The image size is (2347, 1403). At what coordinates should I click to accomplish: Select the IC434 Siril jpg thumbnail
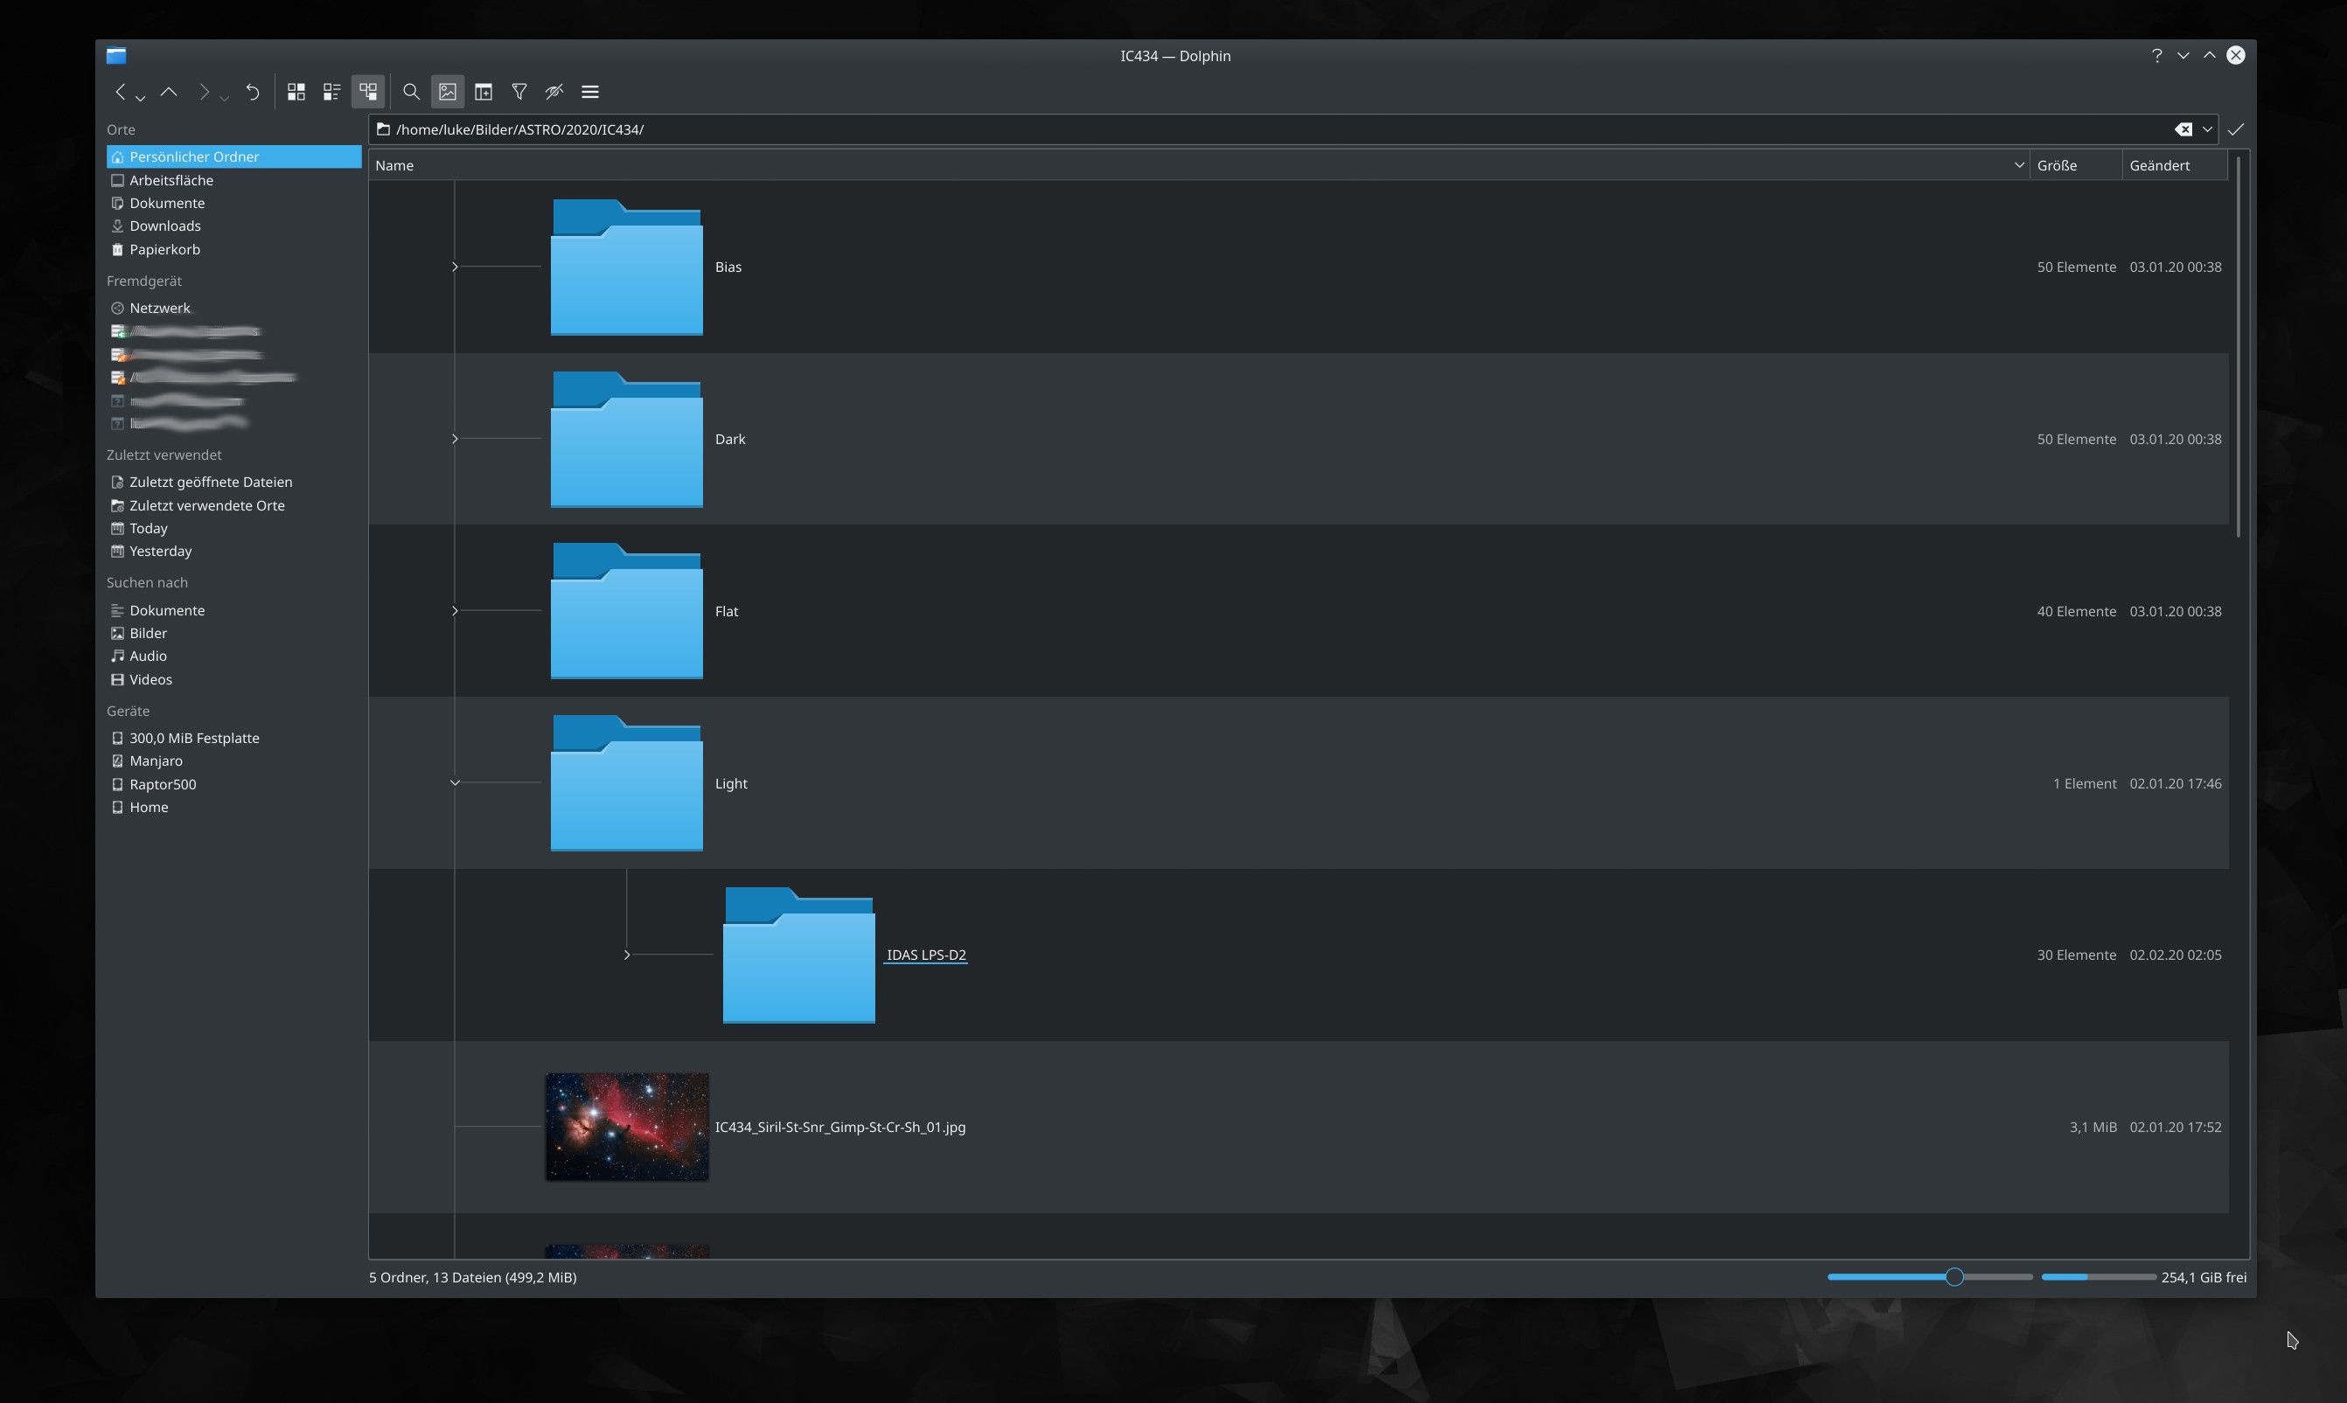click(627, 1126)
